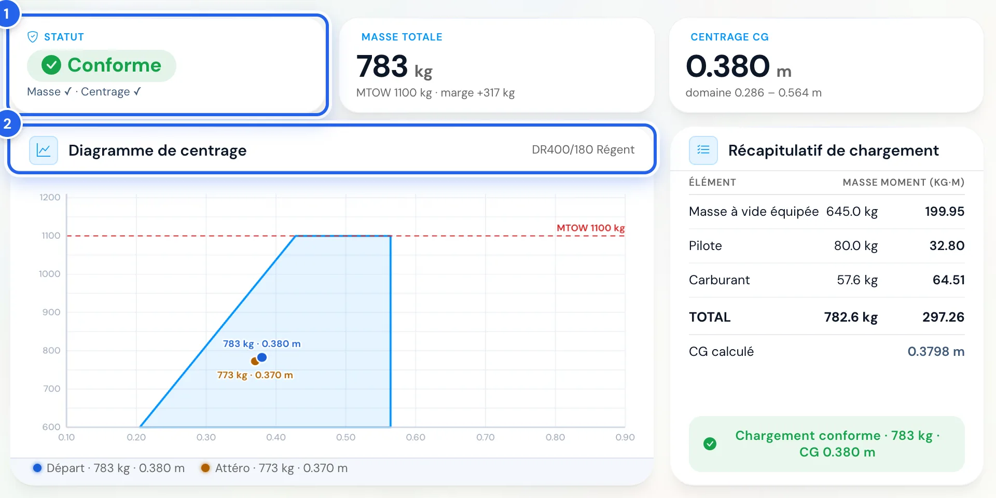Click the green check icon in Conforme badge

51,65
